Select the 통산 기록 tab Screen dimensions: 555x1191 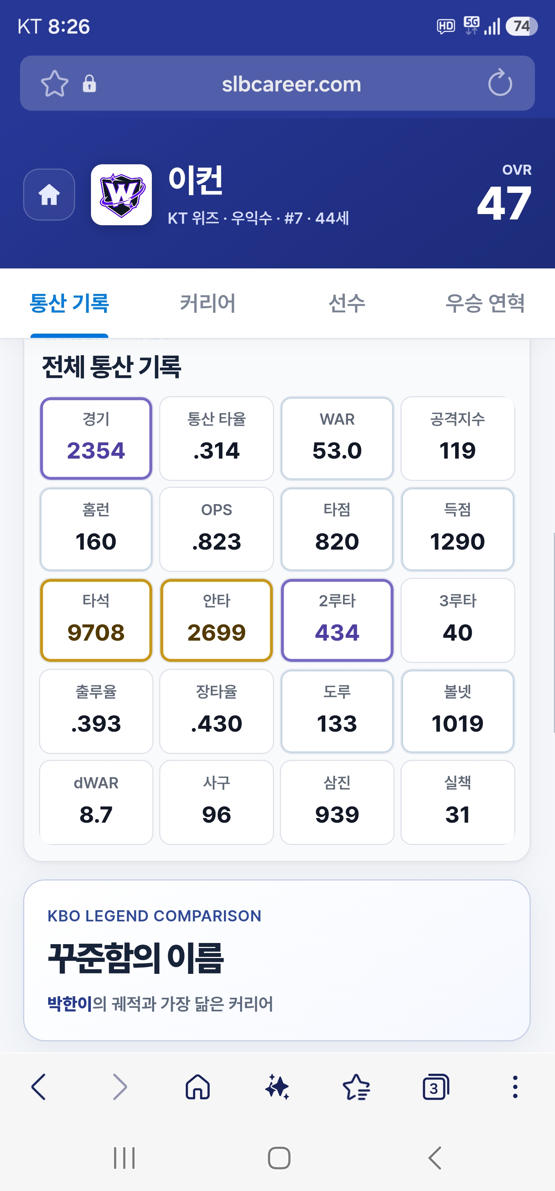coord(69,303)
